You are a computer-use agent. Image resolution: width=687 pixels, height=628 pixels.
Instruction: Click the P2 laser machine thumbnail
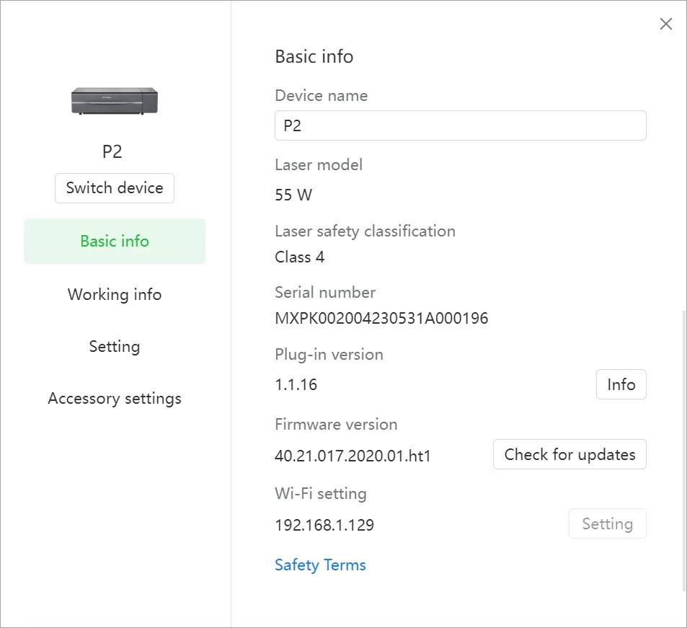click(x=115, y=101)
